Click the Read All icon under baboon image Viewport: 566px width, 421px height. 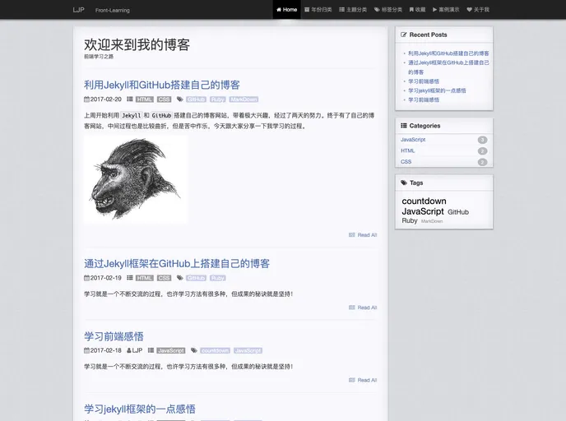tap(352, 235)
